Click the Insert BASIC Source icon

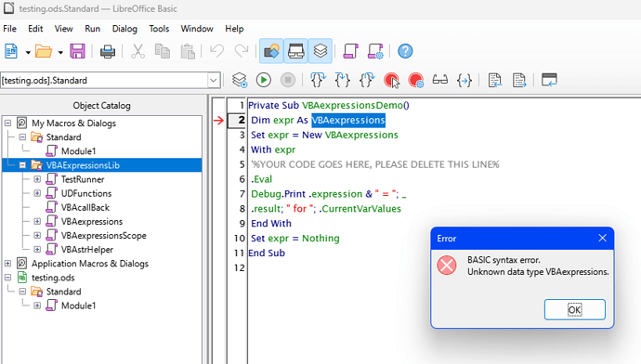click(x=494, y=80)
